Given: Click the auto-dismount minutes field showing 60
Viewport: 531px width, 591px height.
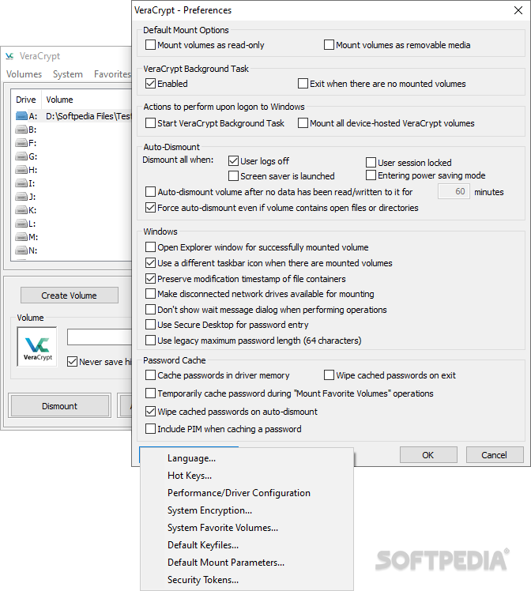Looking at the screenshot, I should pyautogui.click(x=454, y=191).
